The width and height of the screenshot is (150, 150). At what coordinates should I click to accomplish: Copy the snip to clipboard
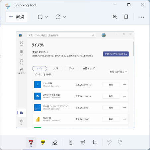[126, 17]
